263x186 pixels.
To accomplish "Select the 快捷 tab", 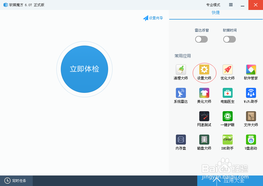I will tap(216, 13).
